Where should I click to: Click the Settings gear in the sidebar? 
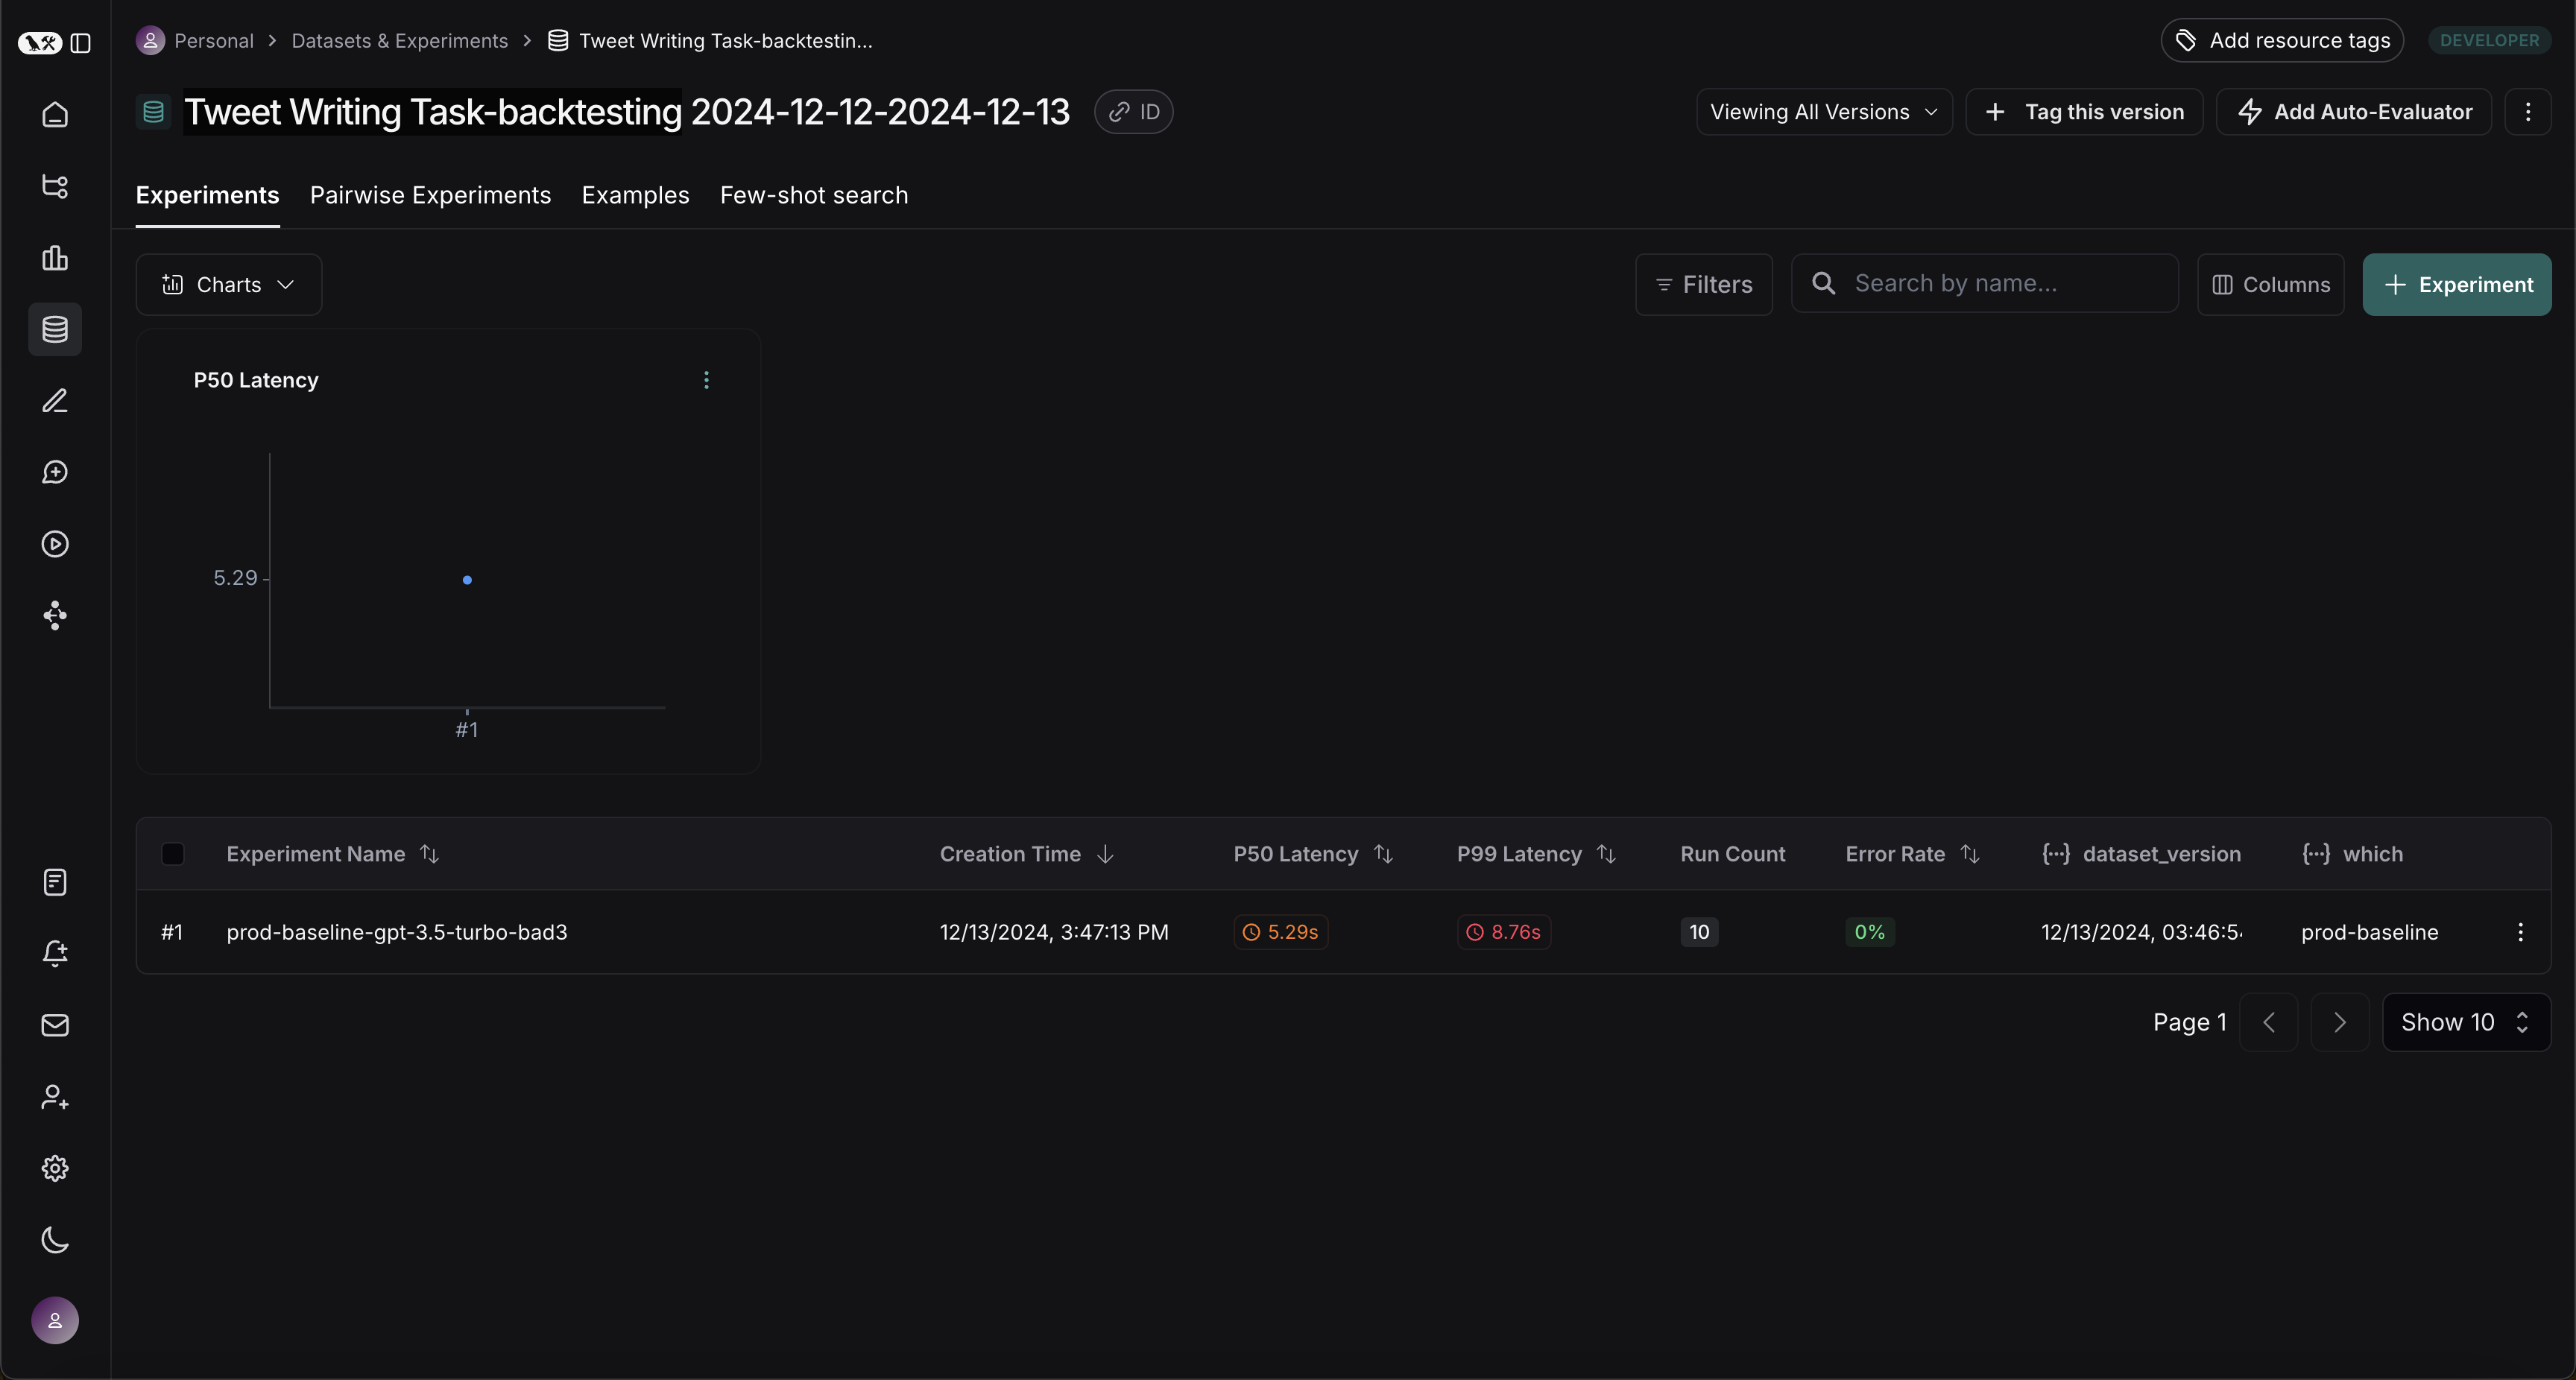pyautogui.click(x=55, y=1168)
